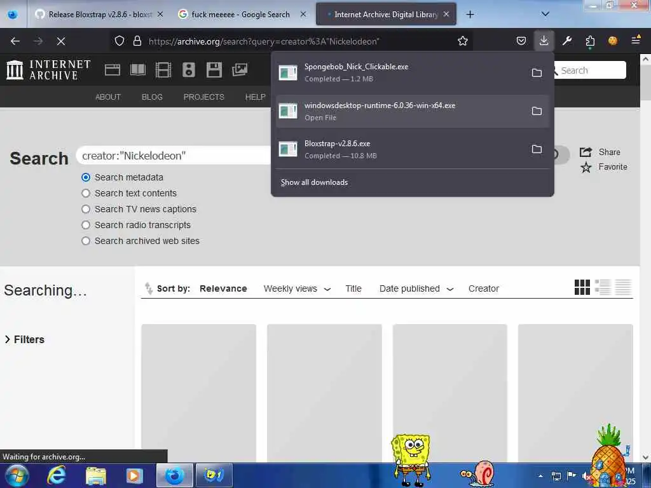Click the Archive top-right Search box
The width and height of the screenshot is (651, 488).
(590, 70)
